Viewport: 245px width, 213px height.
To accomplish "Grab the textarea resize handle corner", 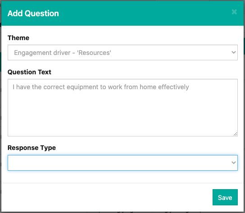I will coord(235,134).
